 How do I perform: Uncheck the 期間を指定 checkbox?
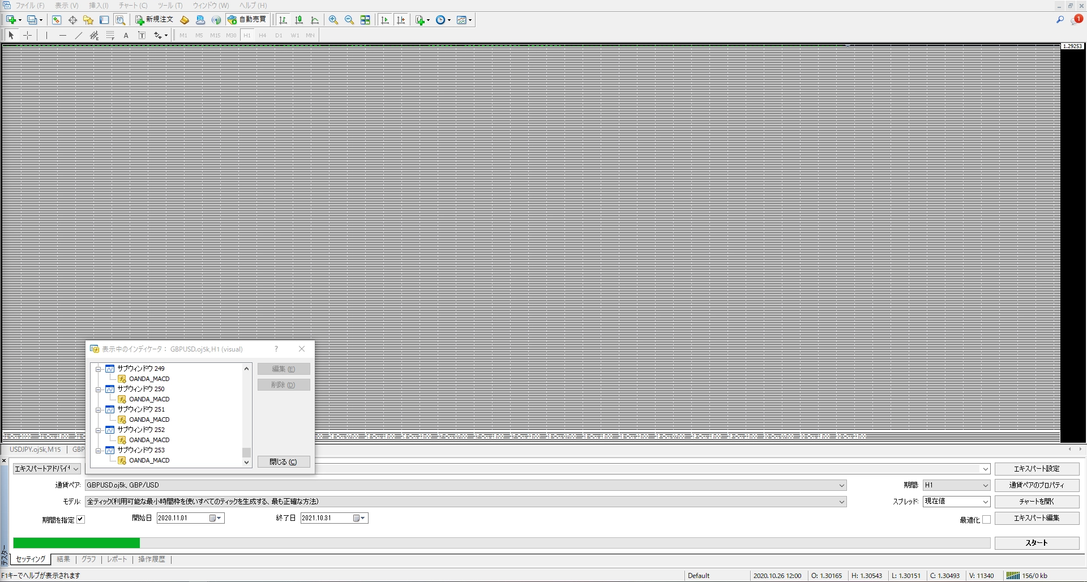(x=80, y=519)
